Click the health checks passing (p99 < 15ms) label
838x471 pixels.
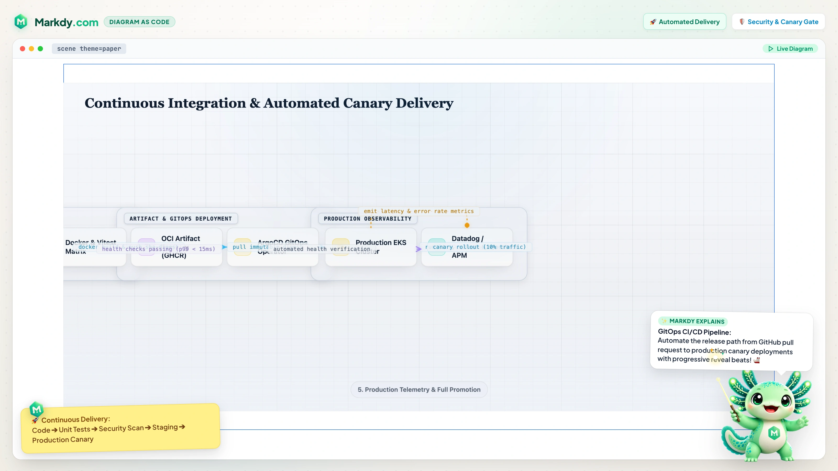[159, 249]
